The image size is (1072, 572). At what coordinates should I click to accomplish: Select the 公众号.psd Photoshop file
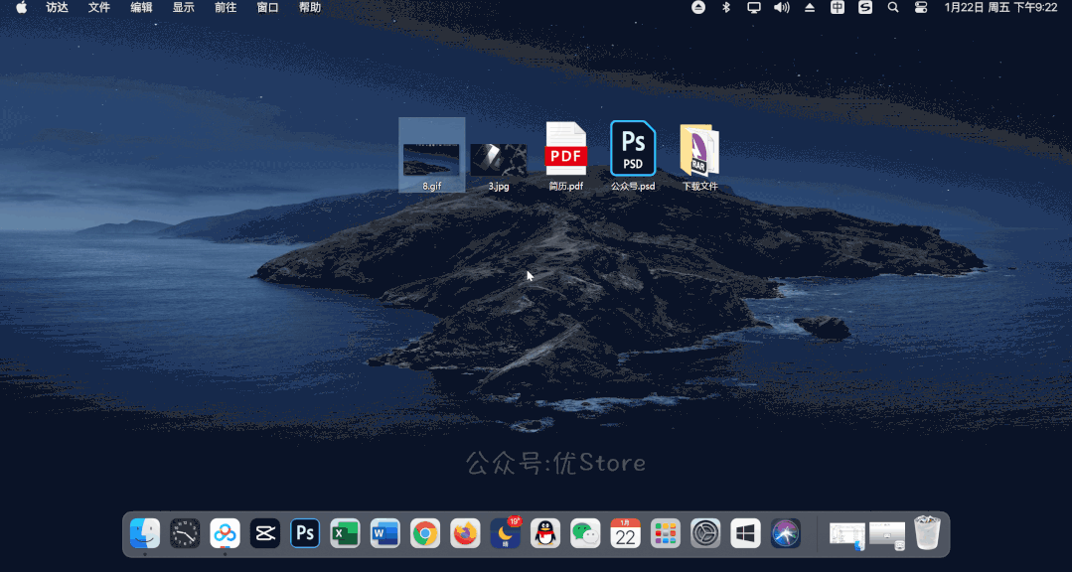tap(633, 156)
